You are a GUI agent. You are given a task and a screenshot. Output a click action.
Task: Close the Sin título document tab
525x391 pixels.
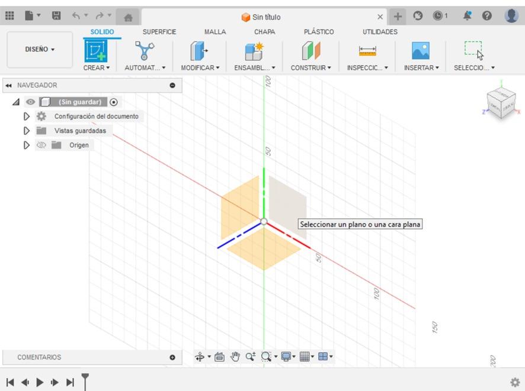coord(380,17)
